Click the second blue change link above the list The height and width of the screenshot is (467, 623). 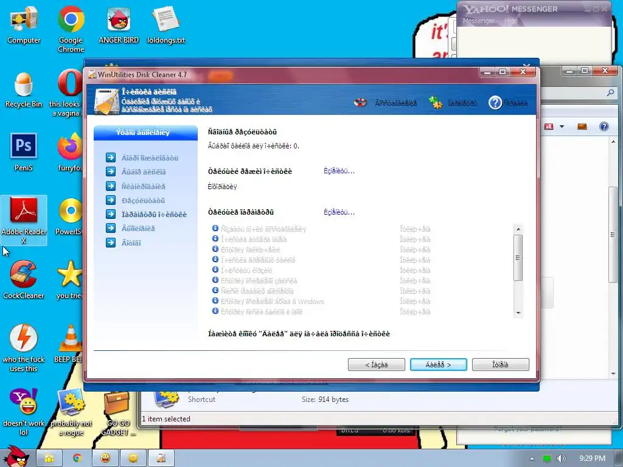pyautogui.click(x=339, y=212)
